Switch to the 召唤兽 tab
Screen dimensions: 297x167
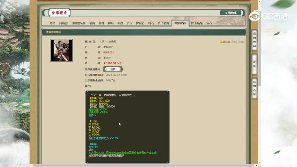pyautogui.click(x=63, y=23)
